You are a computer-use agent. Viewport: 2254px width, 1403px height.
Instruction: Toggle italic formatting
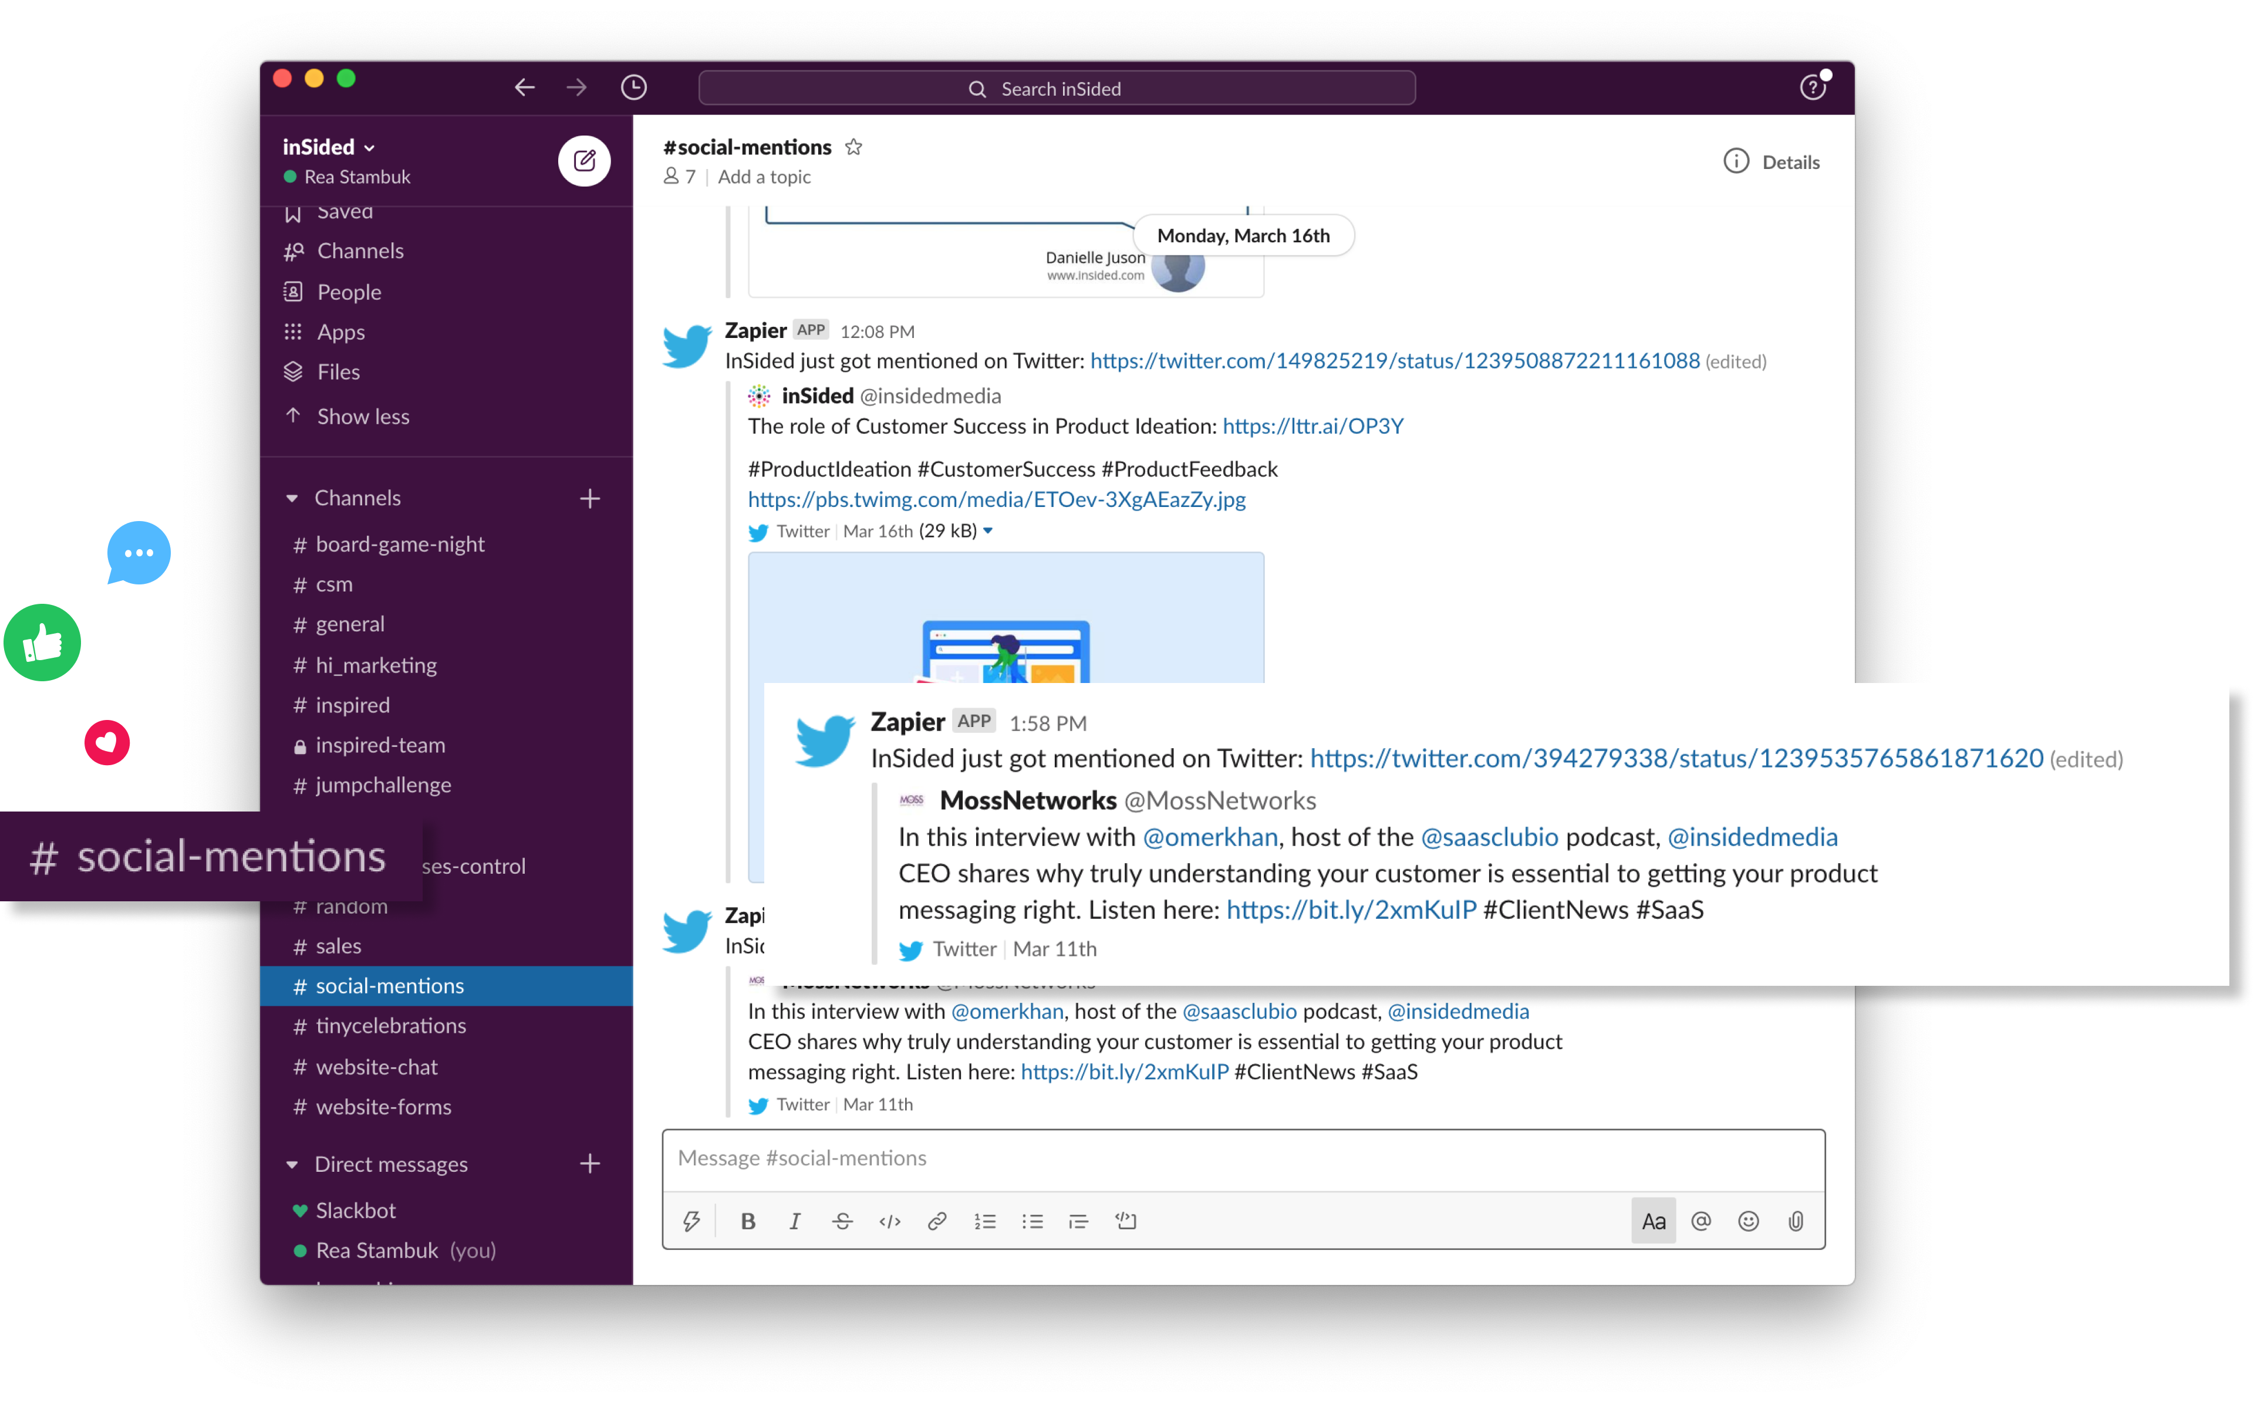click(795, 1221)
